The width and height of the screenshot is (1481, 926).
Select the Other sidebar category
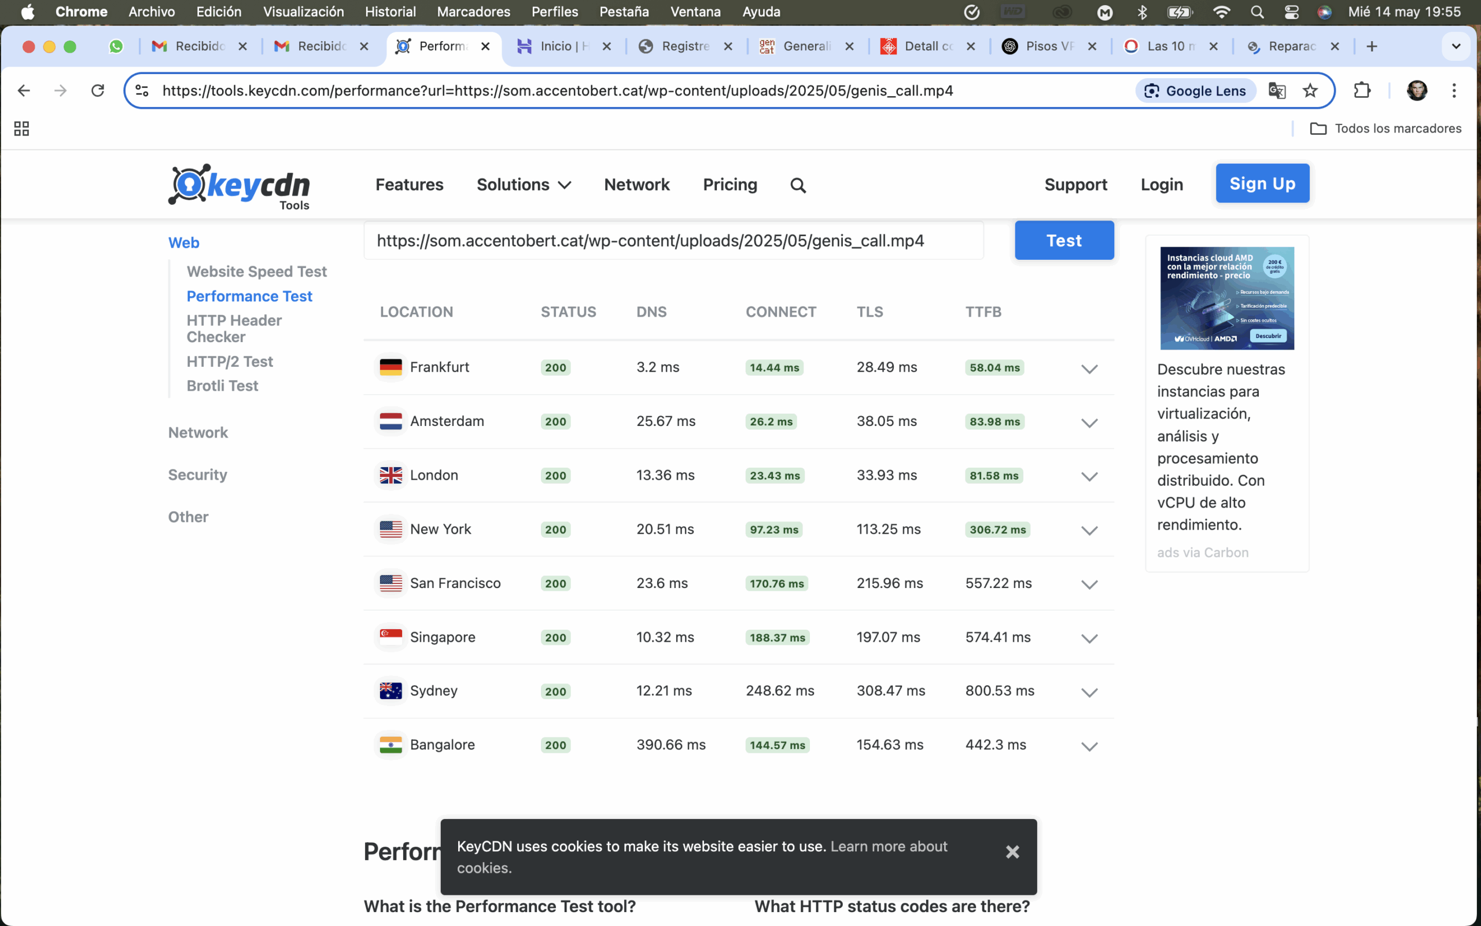[x=188, y=517]
